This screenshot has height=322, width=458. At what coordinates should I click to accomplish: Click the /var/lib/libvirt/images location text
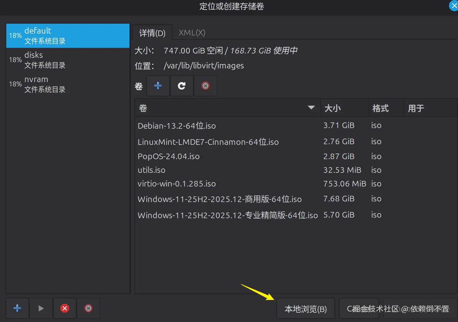(x=204, y=66)
